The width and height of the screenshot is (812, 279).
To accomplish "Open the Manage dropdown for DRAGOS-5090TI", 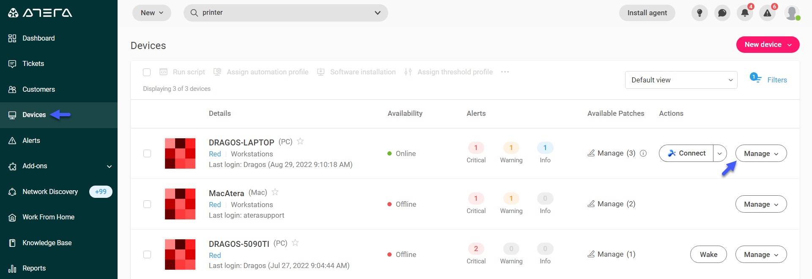I will pyautogui.click(x=761, y=254).
